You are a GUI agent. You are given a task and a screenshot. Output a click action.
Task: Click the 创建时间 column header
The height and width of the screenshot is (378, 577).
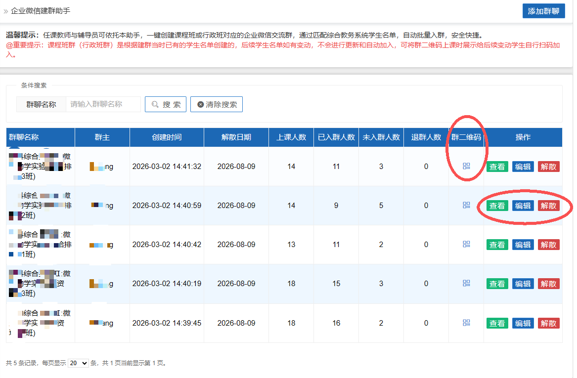167,137
